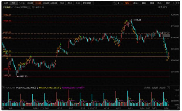Click the 4115.07 price level label
182x111 pixels.
[7, 33]
